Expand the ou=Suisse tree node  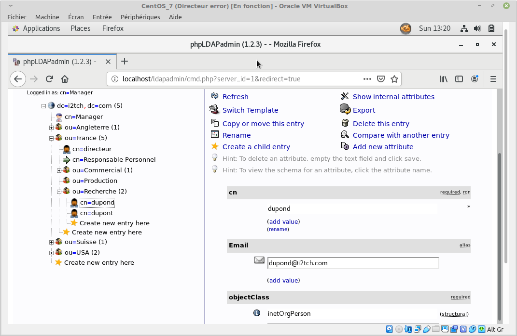(x=51, y=242)
